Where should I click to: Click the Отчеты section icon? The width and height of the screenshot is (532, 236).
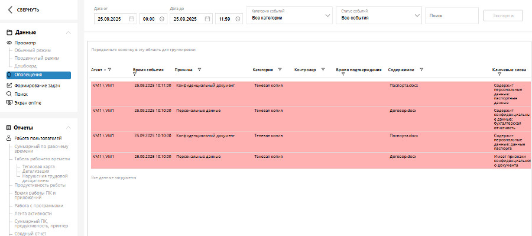pos(9,128)
